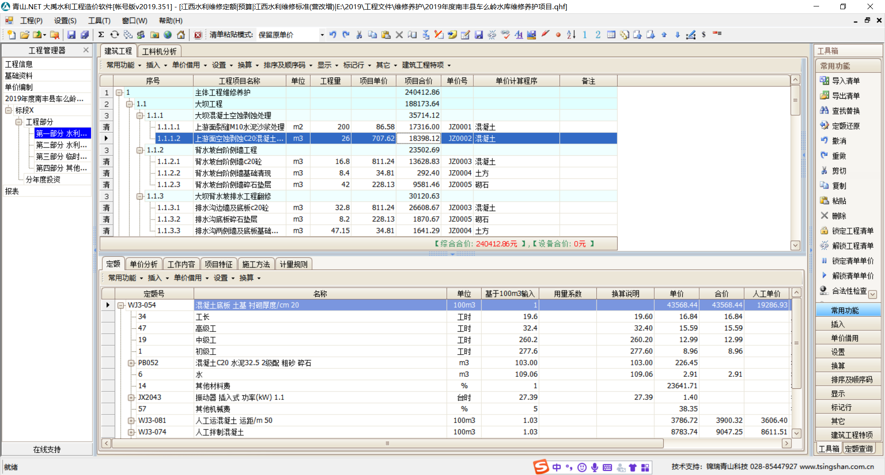Viewport: 885px width, 475px height.
Task: Open the 工具(T) menu
Action: pos(99,21)
